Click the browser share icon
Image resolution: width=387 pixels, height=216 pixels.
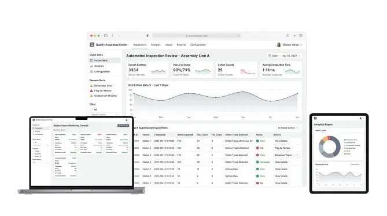[288, 35]
